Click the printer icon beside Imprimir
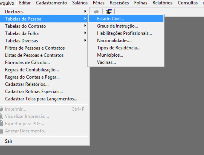This screenshot has width=204, height=155. pos(1,109)
